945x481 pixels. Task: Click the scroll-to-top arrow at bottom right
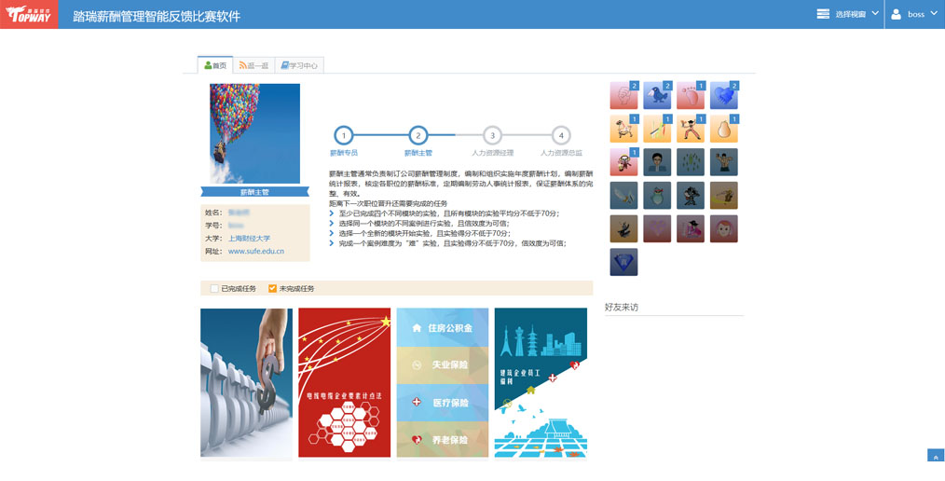936,457
